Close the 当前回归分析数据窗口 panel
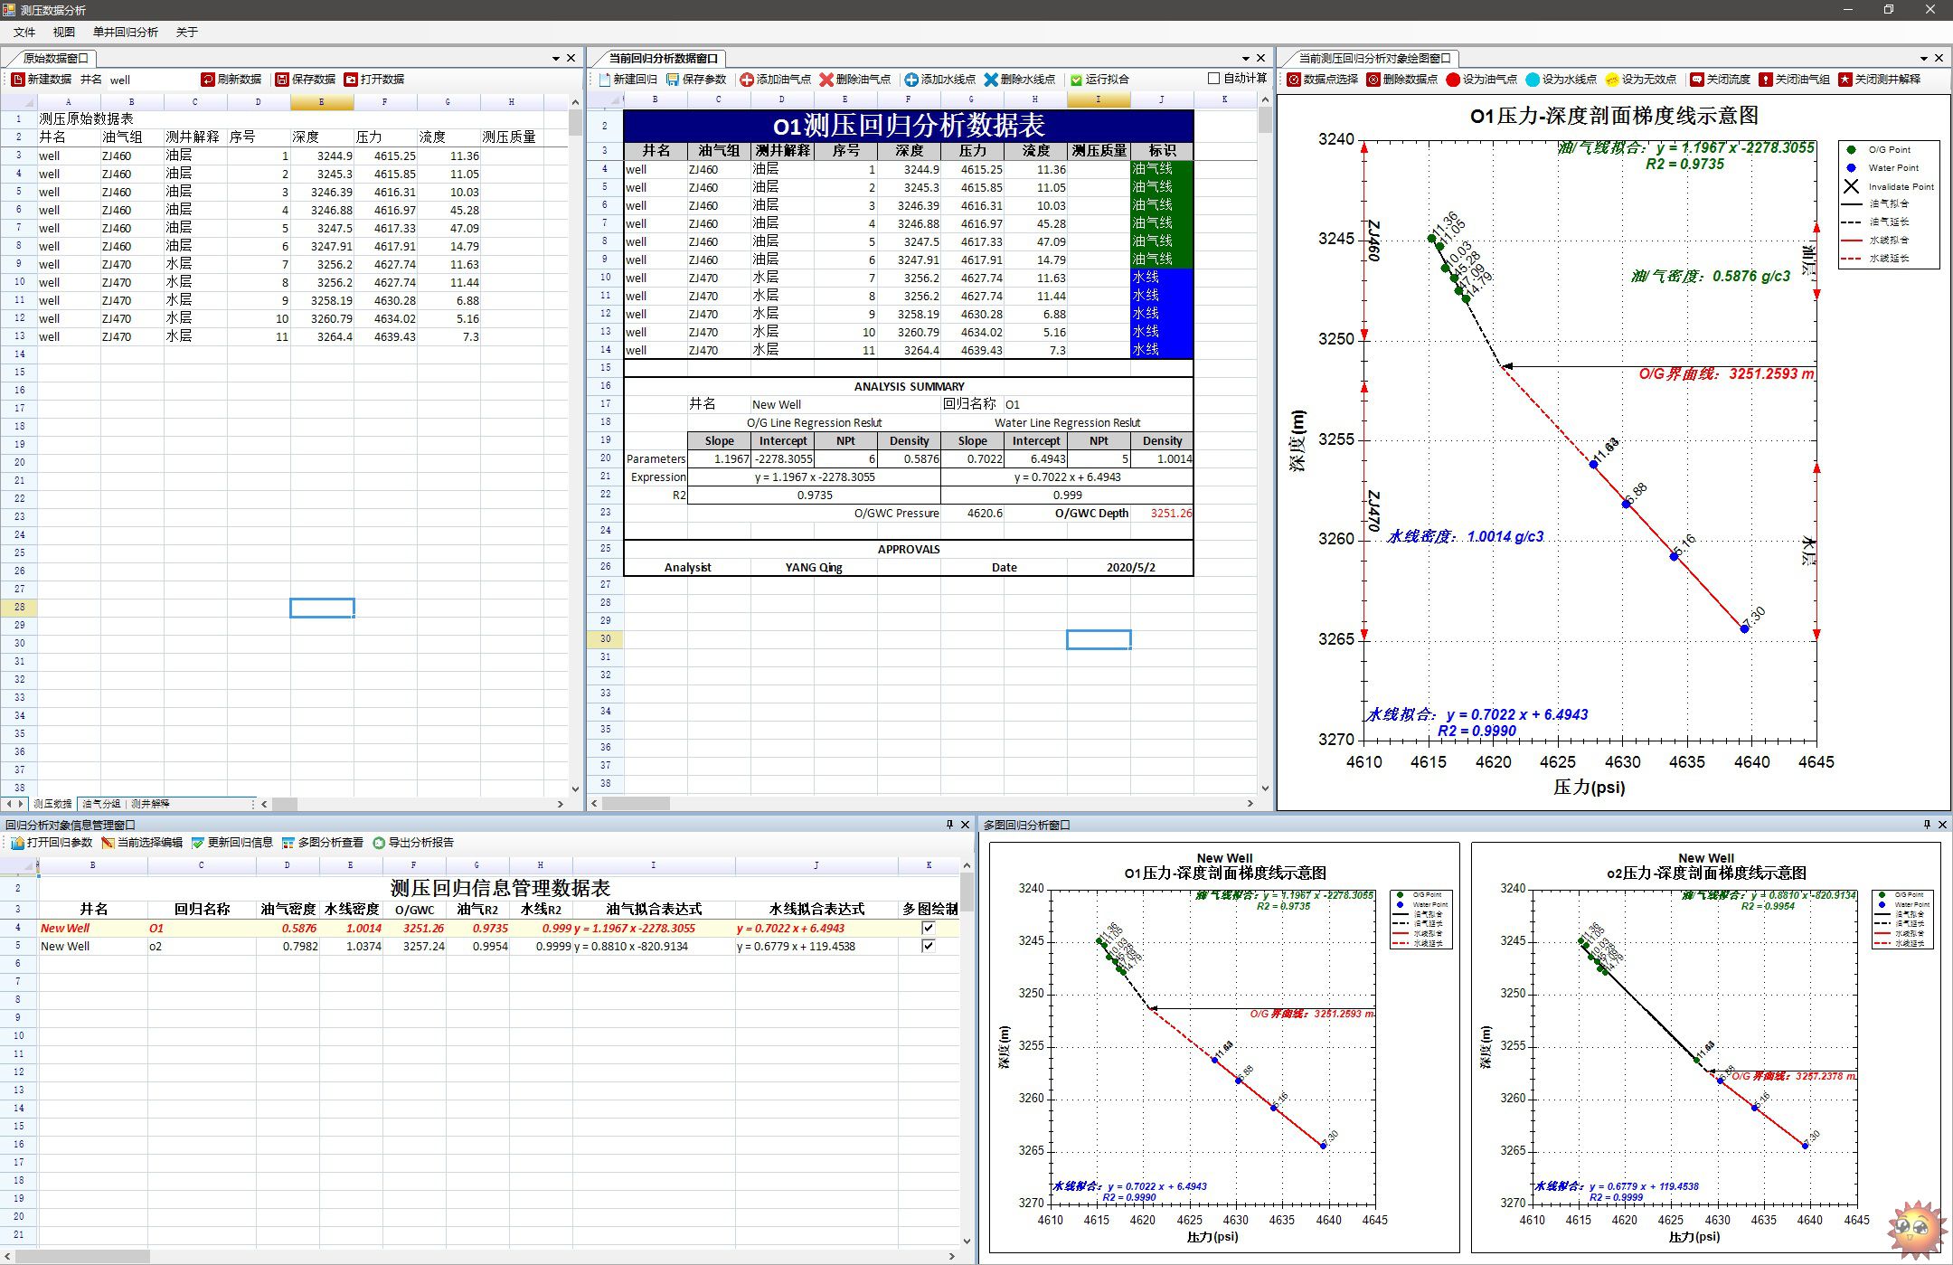This screenshot has width=1953, height=1265. coord(1261,58)
